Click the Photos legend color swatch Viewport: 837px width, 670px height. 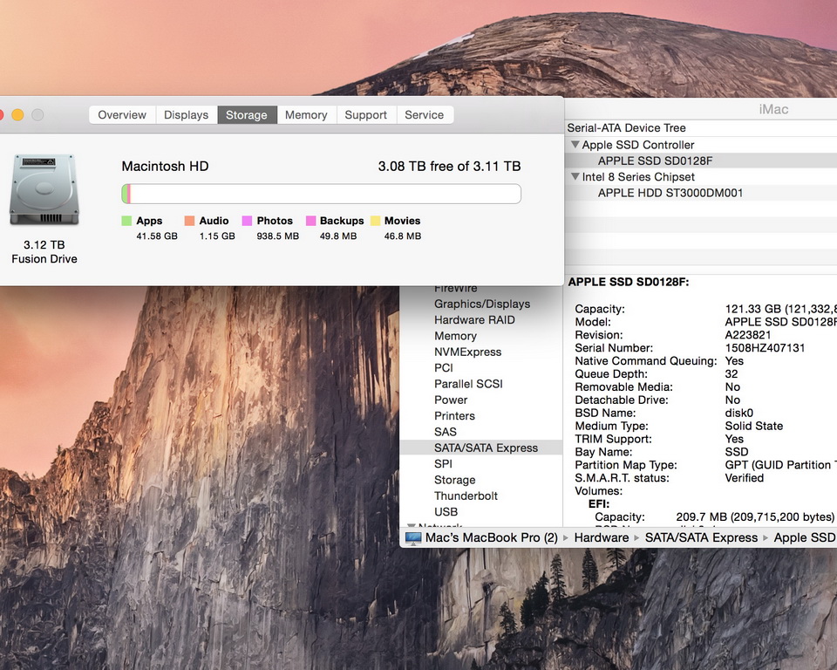[x=247, y=221]
